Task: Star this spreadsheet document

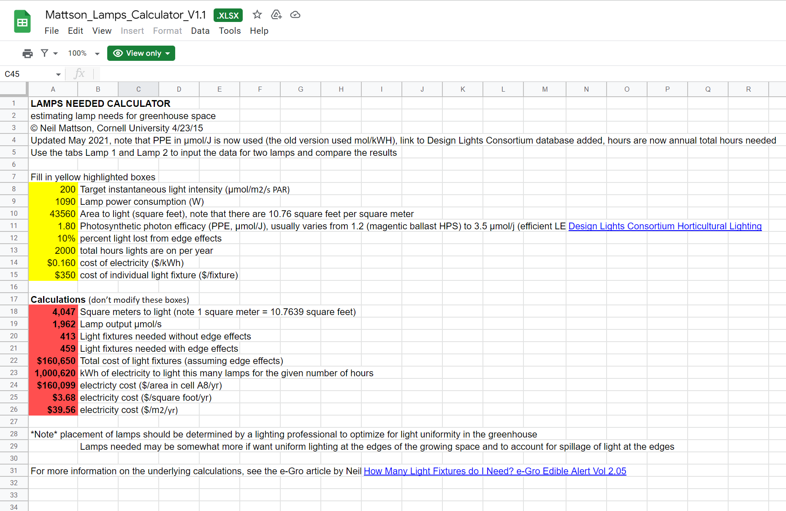Action: tap(257, 15)
